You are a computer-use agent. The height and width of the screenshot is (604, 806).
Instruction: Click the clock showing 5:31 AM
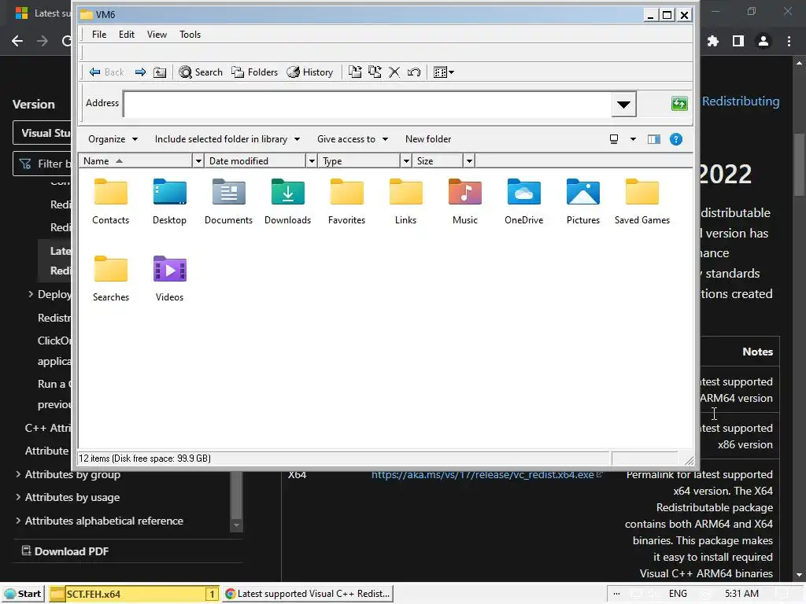(741, 594)
